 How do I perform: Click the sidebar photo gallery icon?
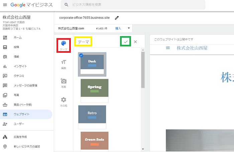coord(5,95)
